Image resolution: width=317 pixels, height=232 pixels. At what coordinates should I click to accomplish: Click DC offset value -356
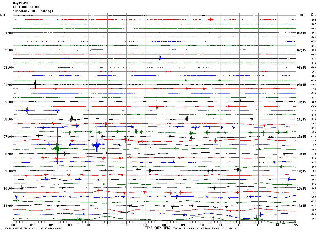pyautogui.click(x=313, y=219)
